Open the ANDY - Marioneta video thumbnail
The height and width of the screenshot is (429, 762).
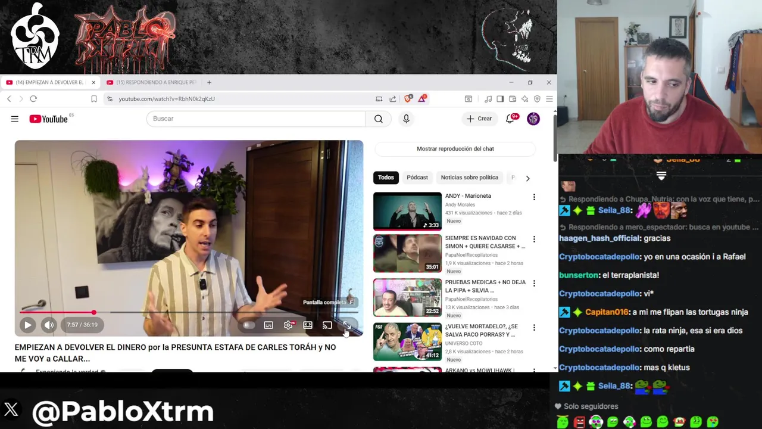coord(407,211)
